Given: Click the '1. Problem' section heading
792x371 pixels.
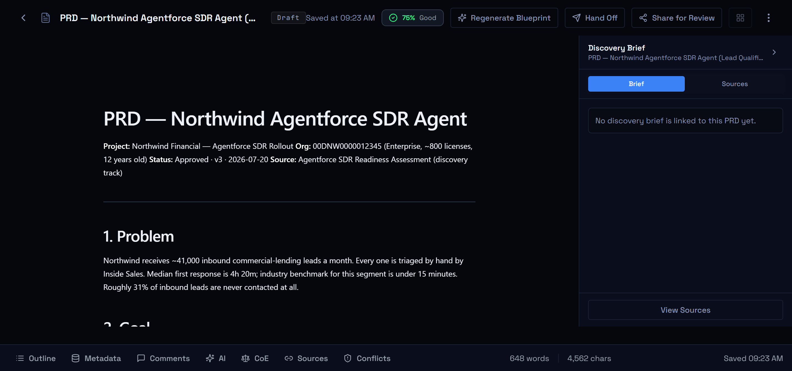Looking at the screenshot, I should coord(139,236).
